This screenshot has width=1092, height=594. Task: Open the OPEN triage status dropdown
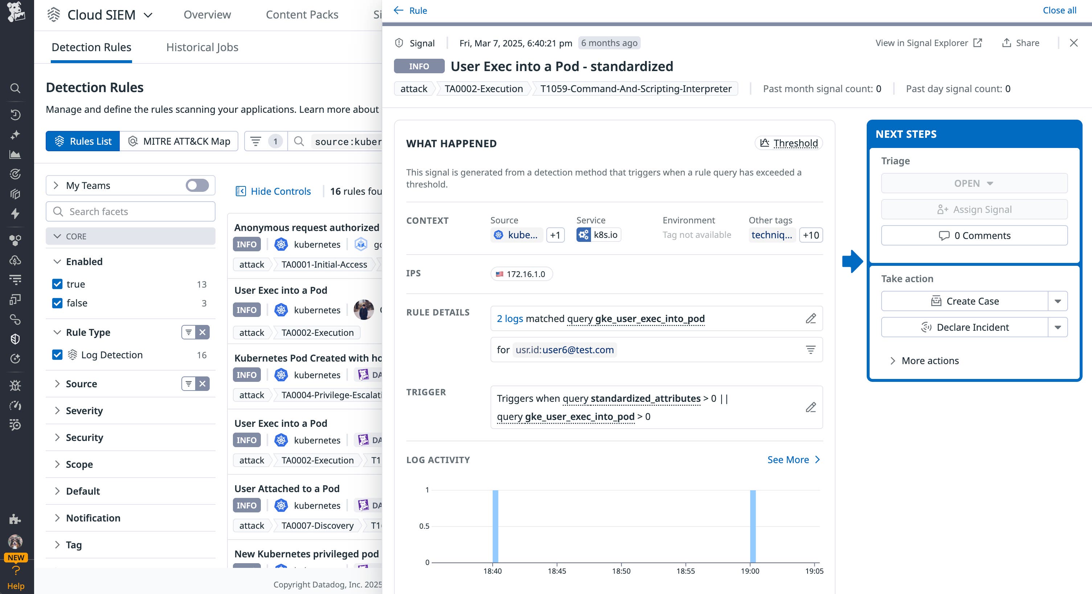[974, 183]
